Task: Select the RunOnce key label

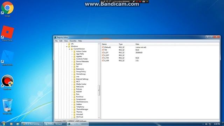Action: (79, 97)
